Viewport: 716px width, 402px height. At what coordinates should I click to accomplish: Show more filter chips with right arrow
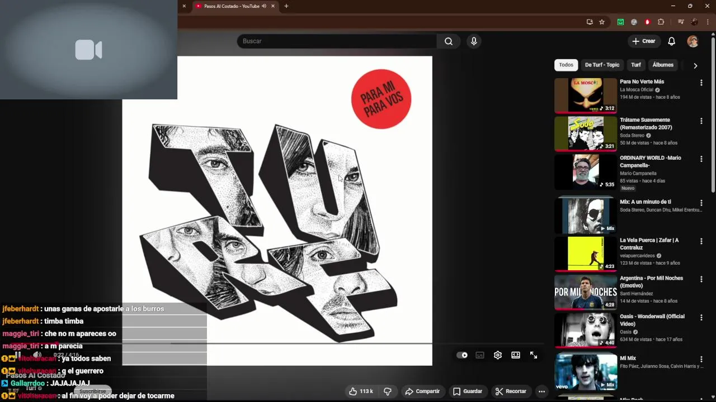[x=695, y=65]
